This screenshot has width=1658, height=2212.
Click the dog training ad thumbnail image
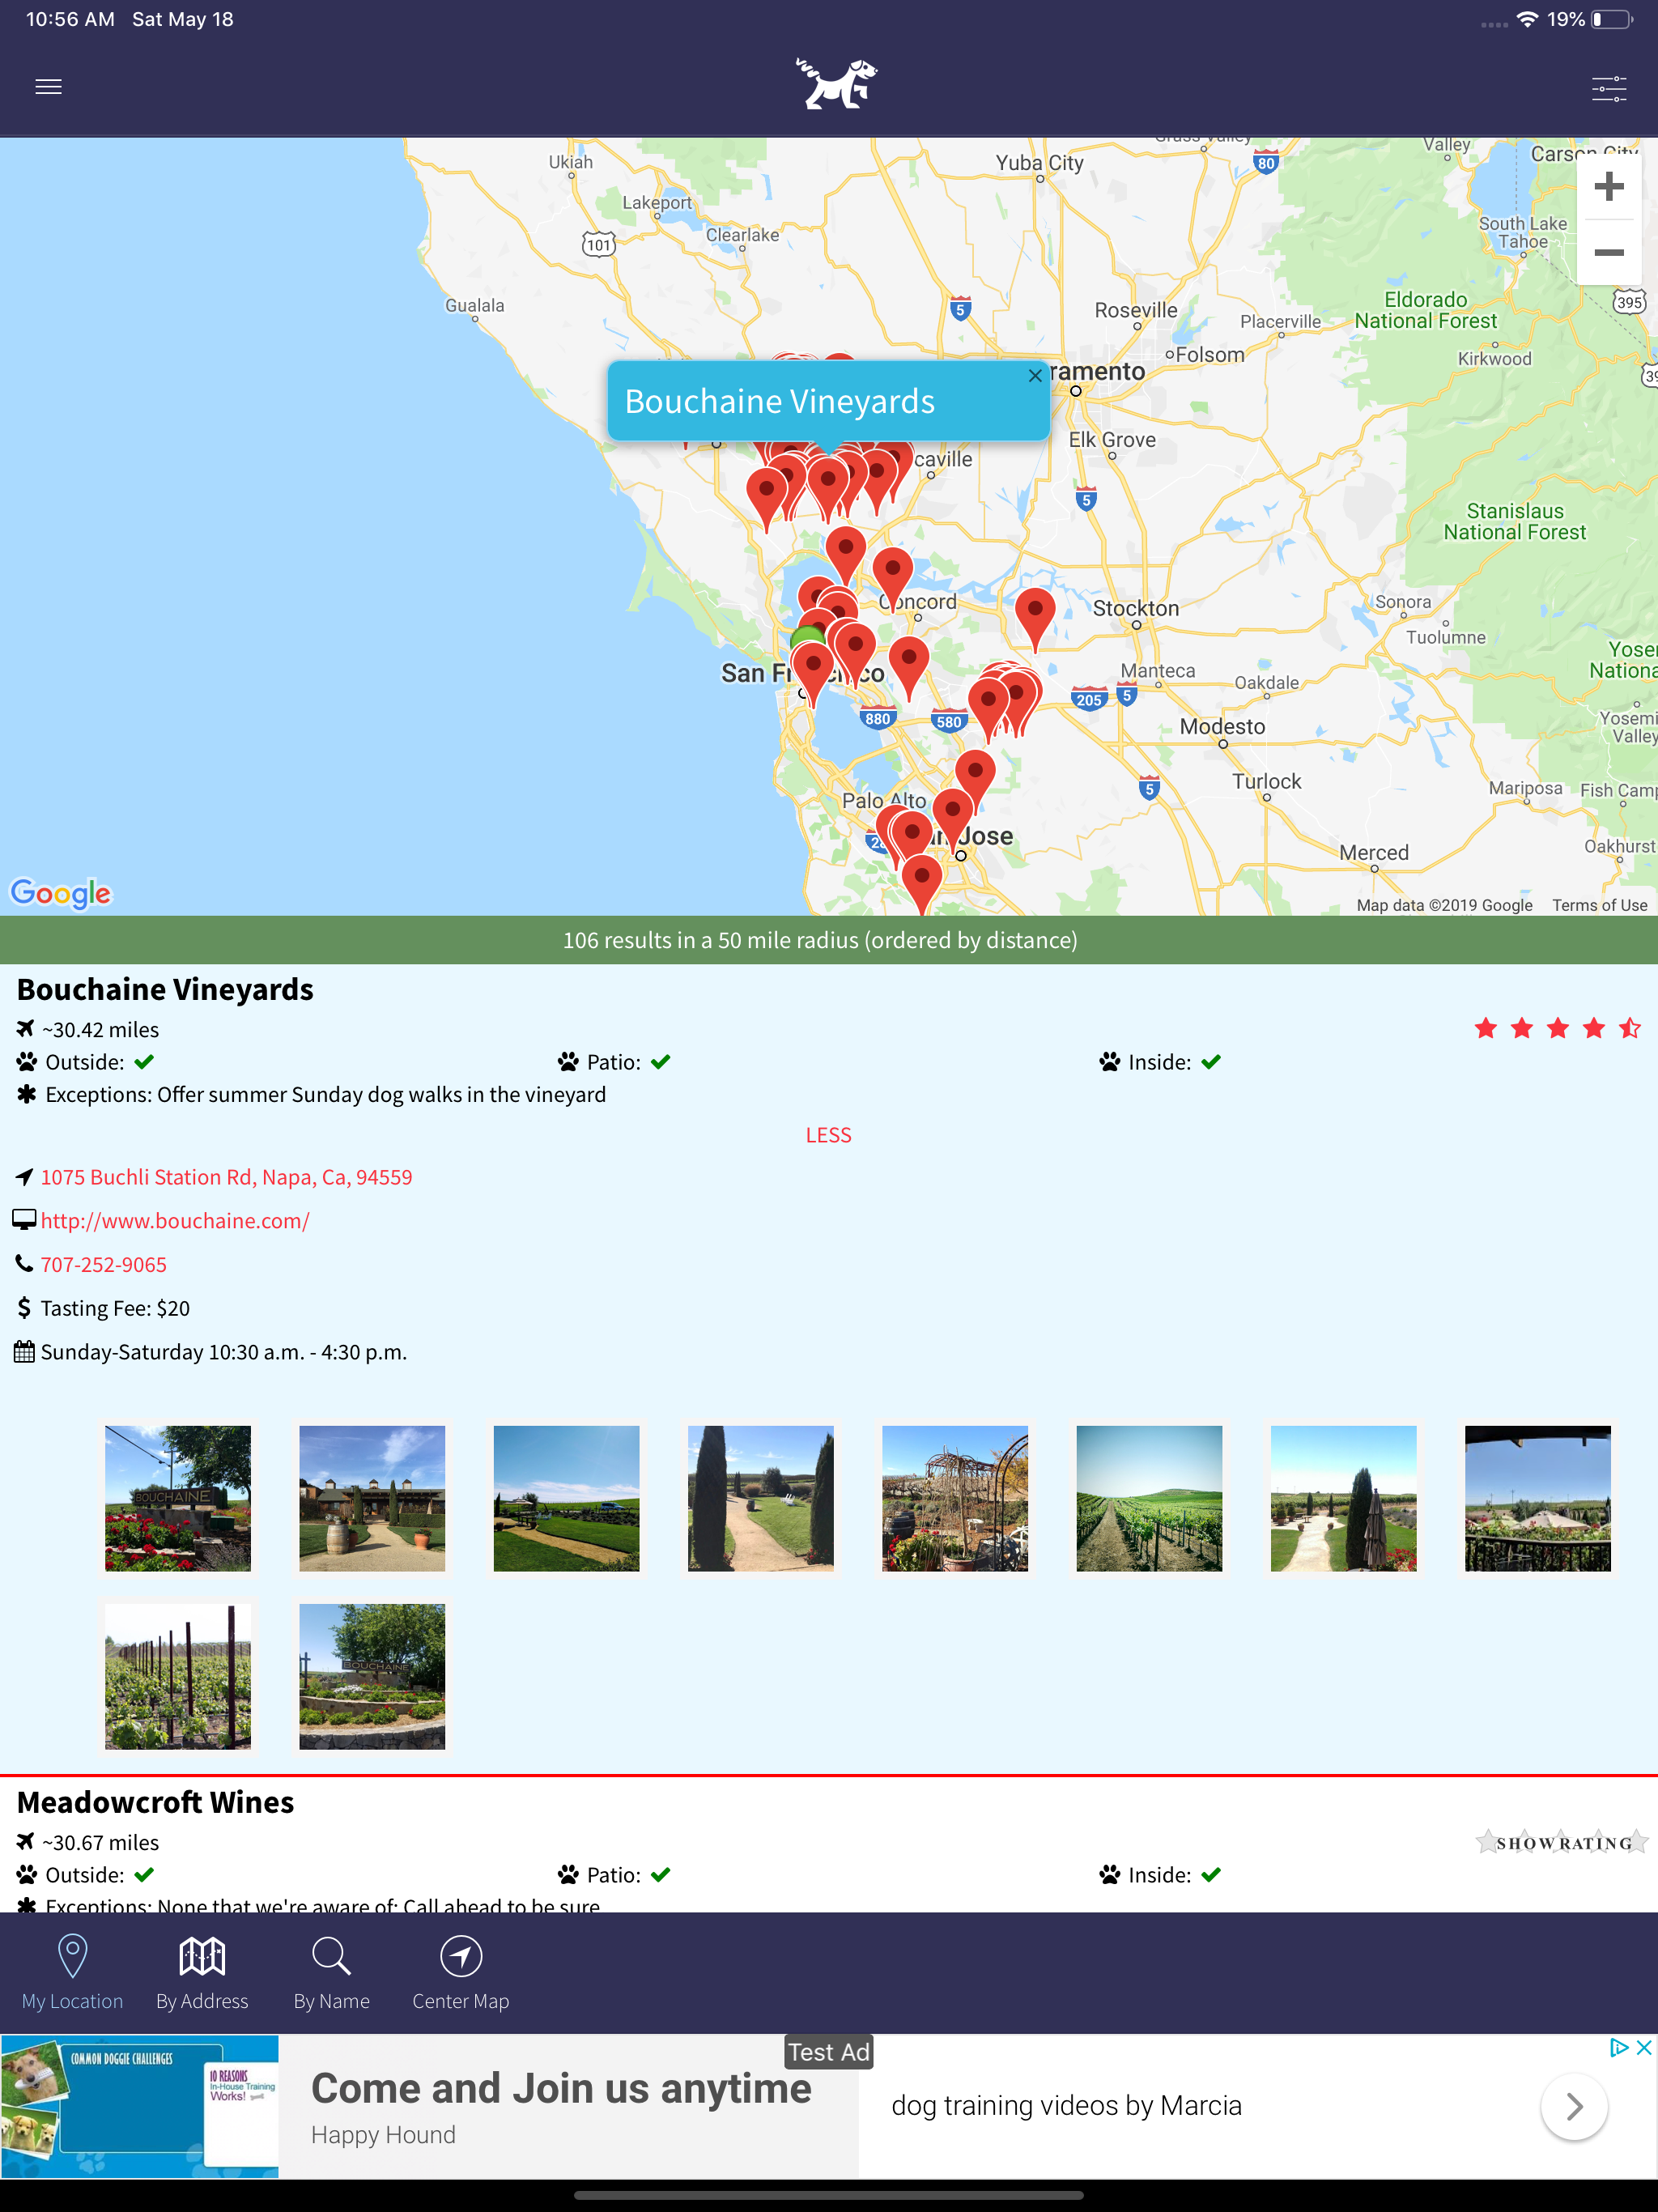pyautogui.click(x=140, y=2106)
